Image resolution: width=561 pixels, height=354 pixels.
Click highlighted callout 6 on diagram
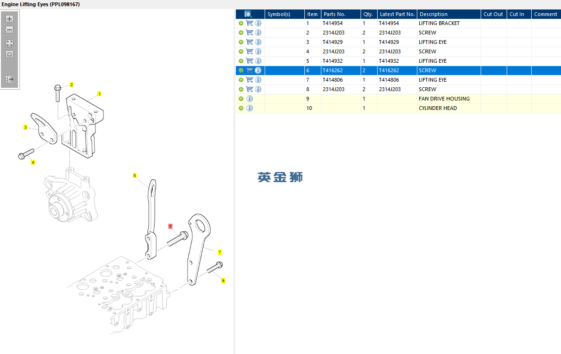[170, 226]
